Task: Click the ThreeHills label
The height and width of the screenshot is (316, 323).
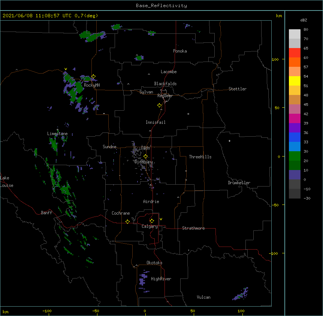Action: coord(200,157)
